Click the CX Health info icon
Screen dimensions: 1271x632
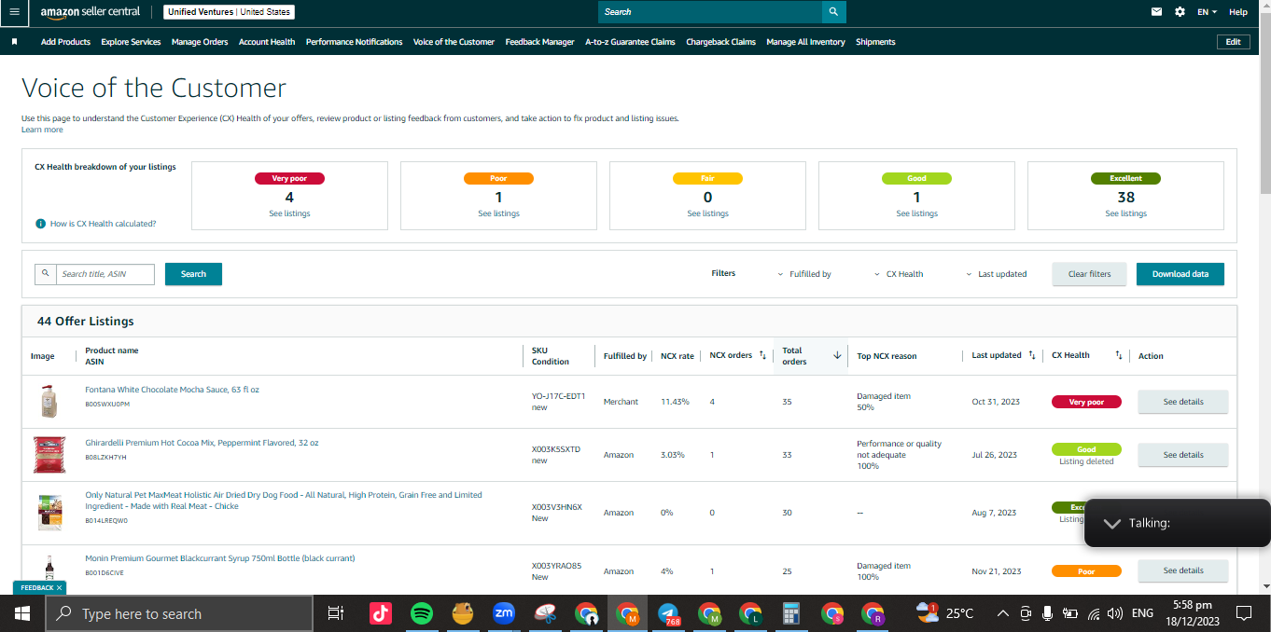pos(40,224)
